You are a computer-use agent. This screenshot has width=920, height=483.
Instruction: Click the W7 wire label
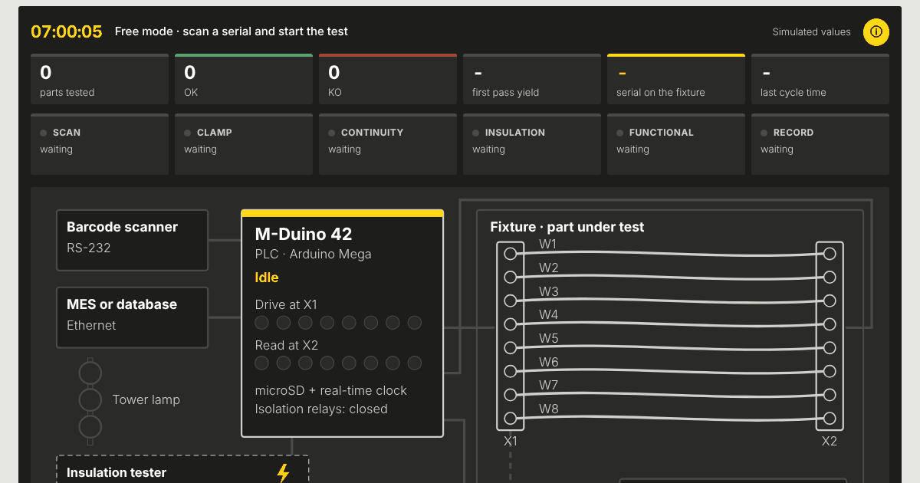(549, 385)
